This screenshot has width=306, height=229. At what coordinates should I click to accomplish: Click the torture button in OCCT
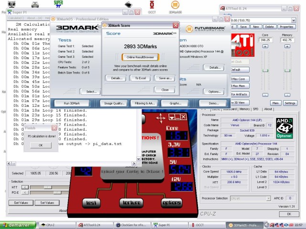click(131, 203)
